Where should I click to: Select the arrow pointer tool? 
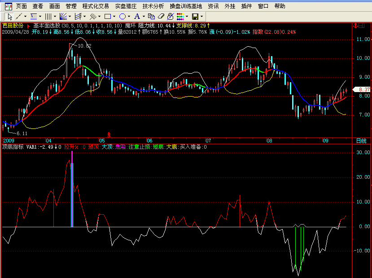click(10, 17)
